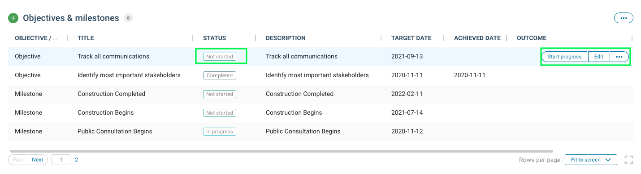
Task: Sort by the Status column header
Action: pyautogui.click(x=214, y=38)
